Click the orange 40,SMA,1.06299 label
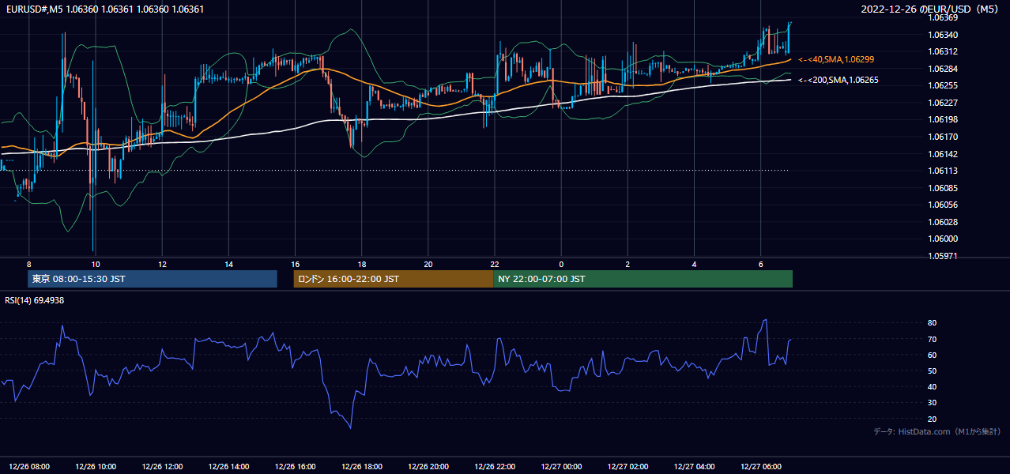1010x474 pixels. pyautogui.click(x=836, y=59)
